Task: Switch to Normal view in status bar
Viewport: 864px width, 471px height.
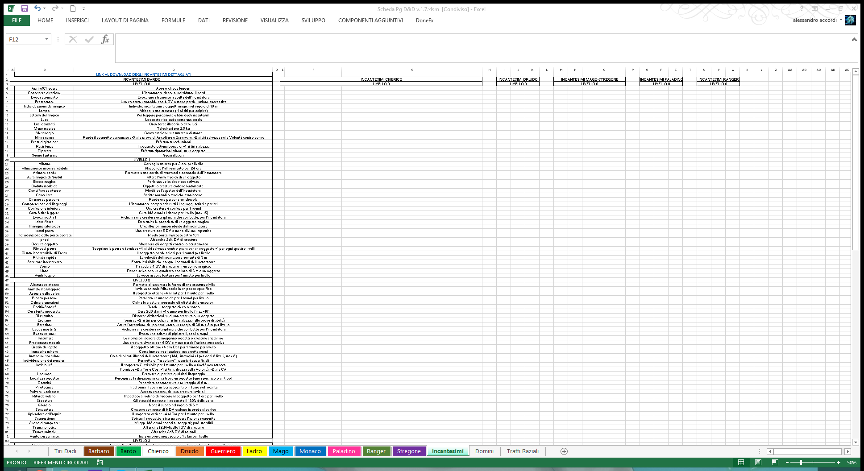Action: (x=741, y=463)
